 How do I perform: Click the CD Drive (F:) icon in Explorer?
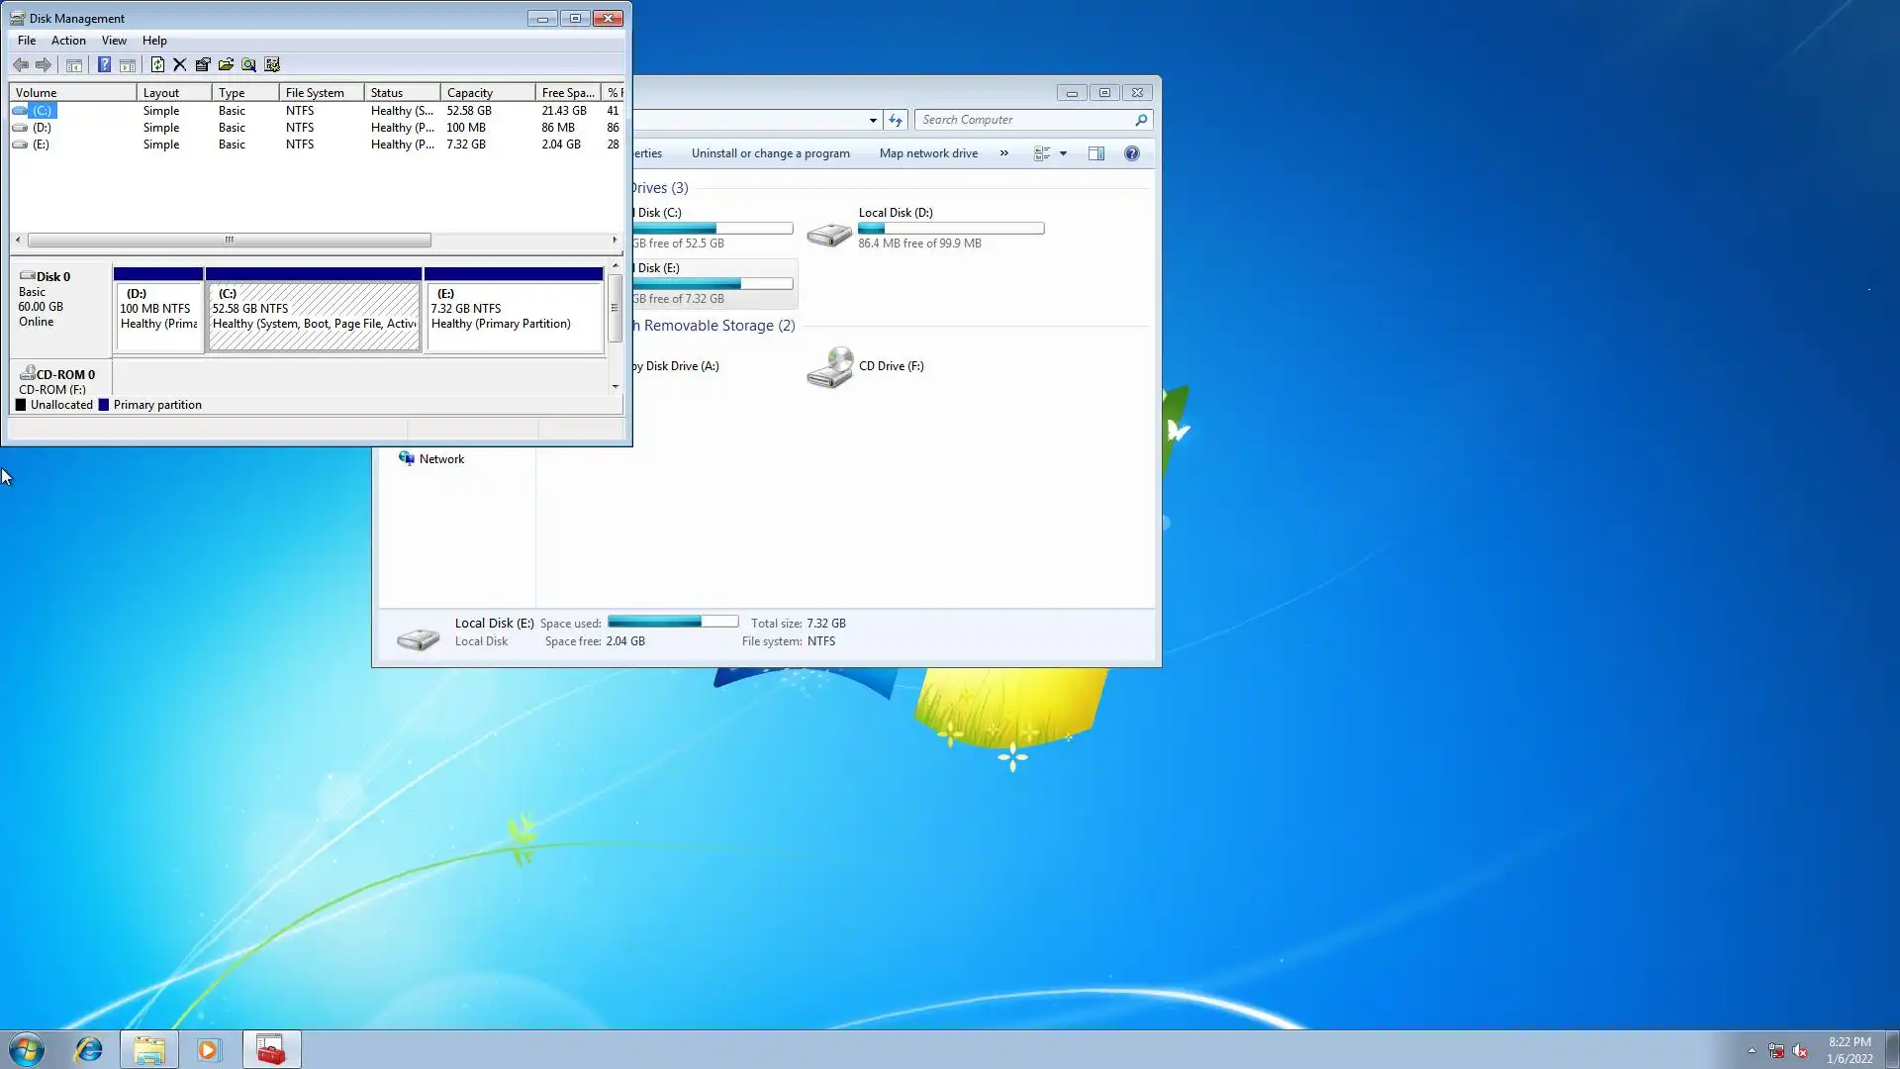[x=829, y=367]
